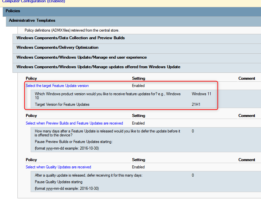This screenshot has width=261, height=199.
Task: Click the ADMX files central store note
Action: (72, 30)
